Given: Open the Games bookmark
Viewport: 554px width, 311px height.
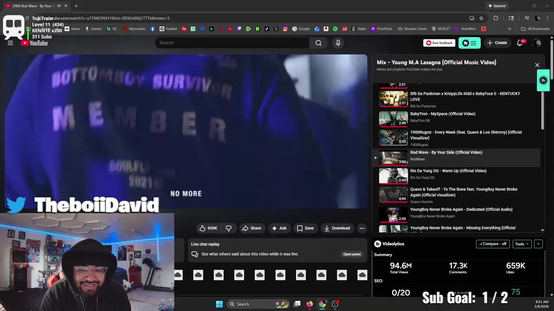Looking at the screenshot, I should tap(93, 29).
